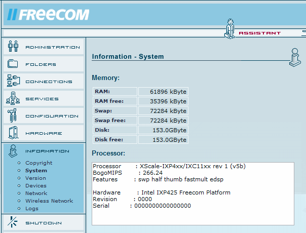306x233 pixels.
Task: Open the Assistant link in top bar
Action: 259,33
